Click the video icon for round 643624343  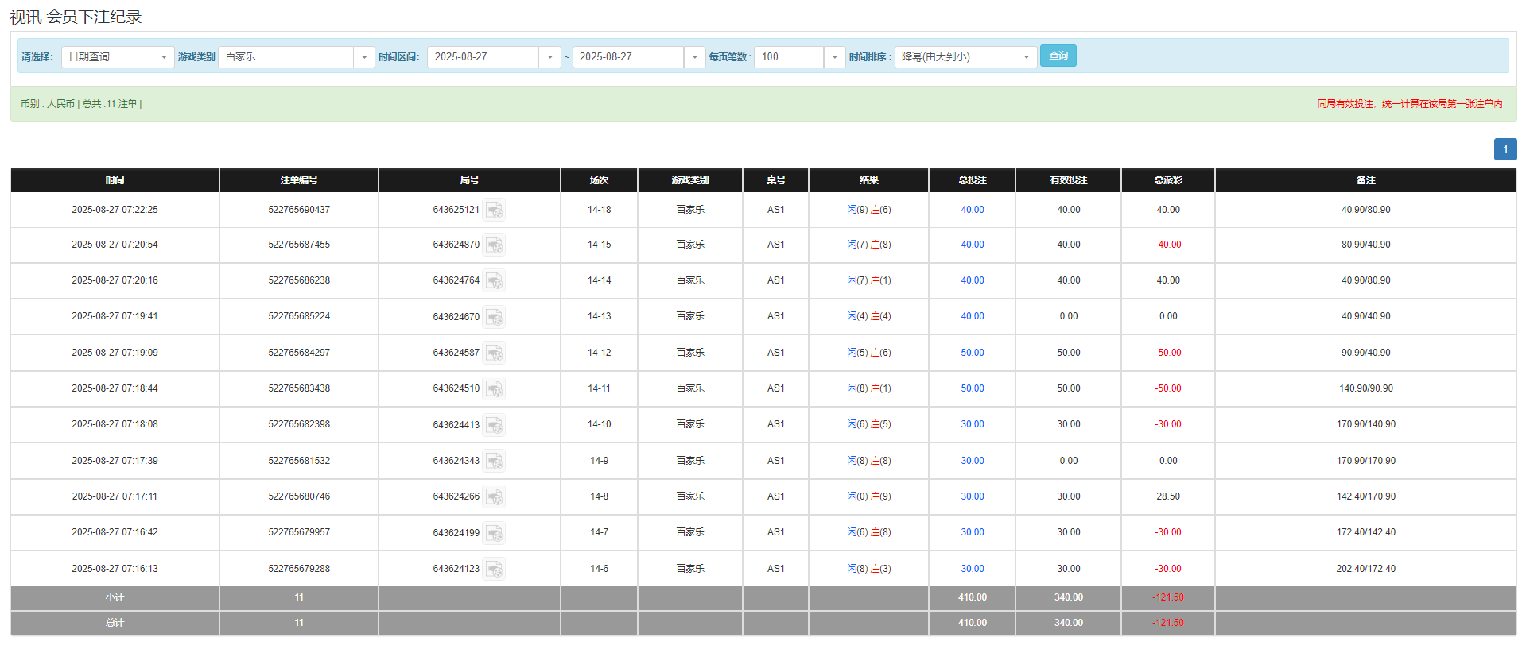(x=494, y=462)
